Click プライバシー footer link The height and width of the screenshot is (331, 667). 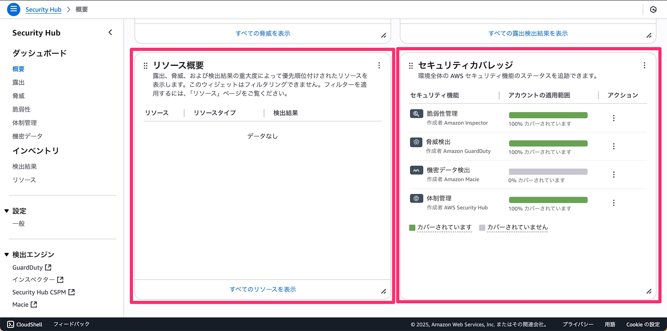tap(578, 324)
